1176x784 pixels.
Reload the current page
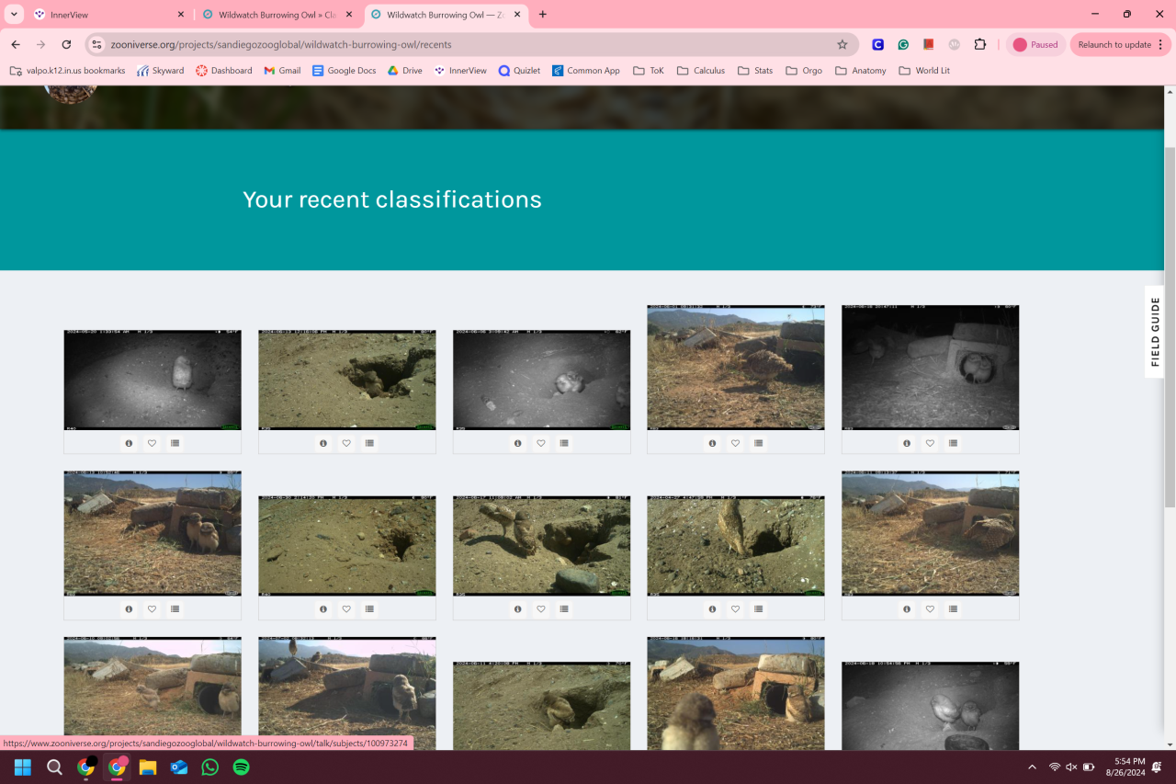[x=66, y=44]
